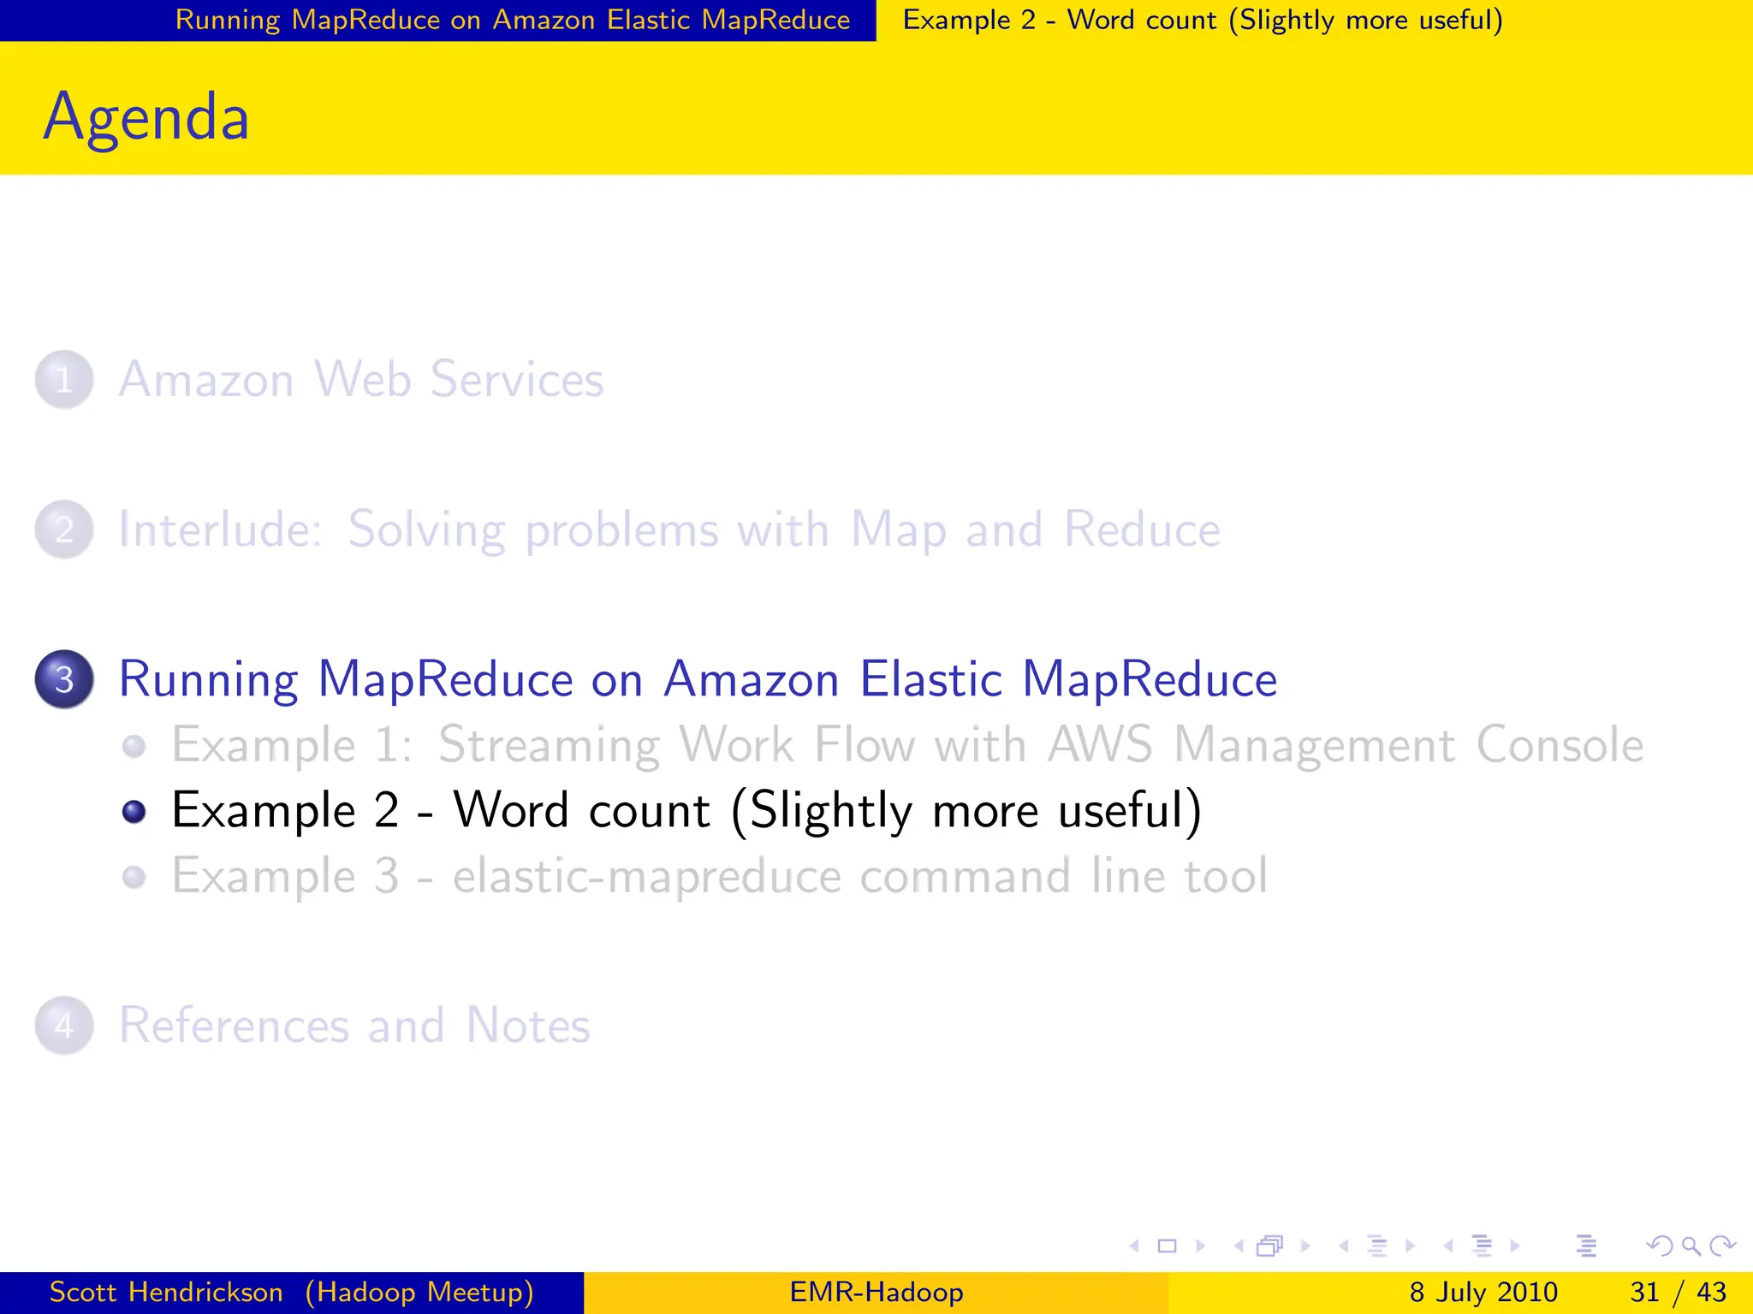The image size is (1753, 1314).
Task: Click the go-forward curved arrow icon
Action: click(x=1722, y=1246)
